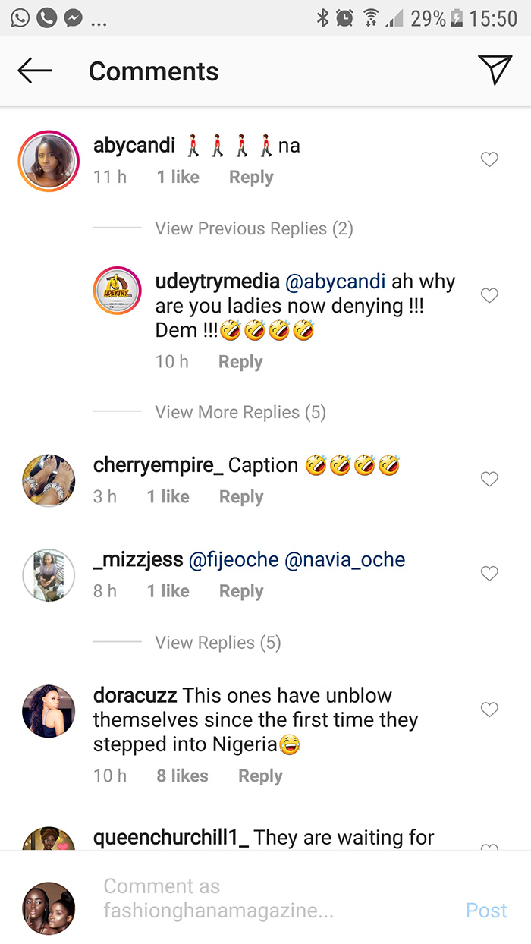Viewport: 531px width, 944px height.
Task: Open the direct message paper plane icon
Action: [495, 70]
